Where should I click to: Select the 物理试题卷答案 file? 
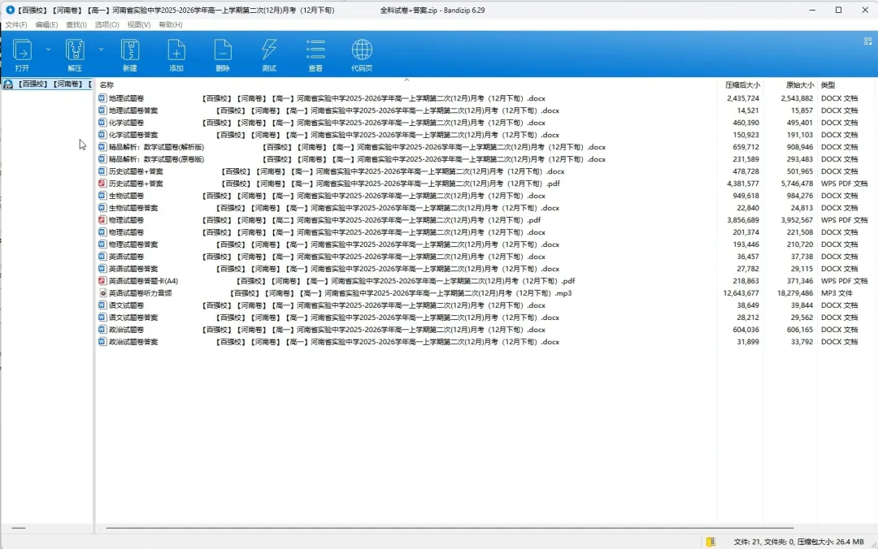[x=328, y=244]
